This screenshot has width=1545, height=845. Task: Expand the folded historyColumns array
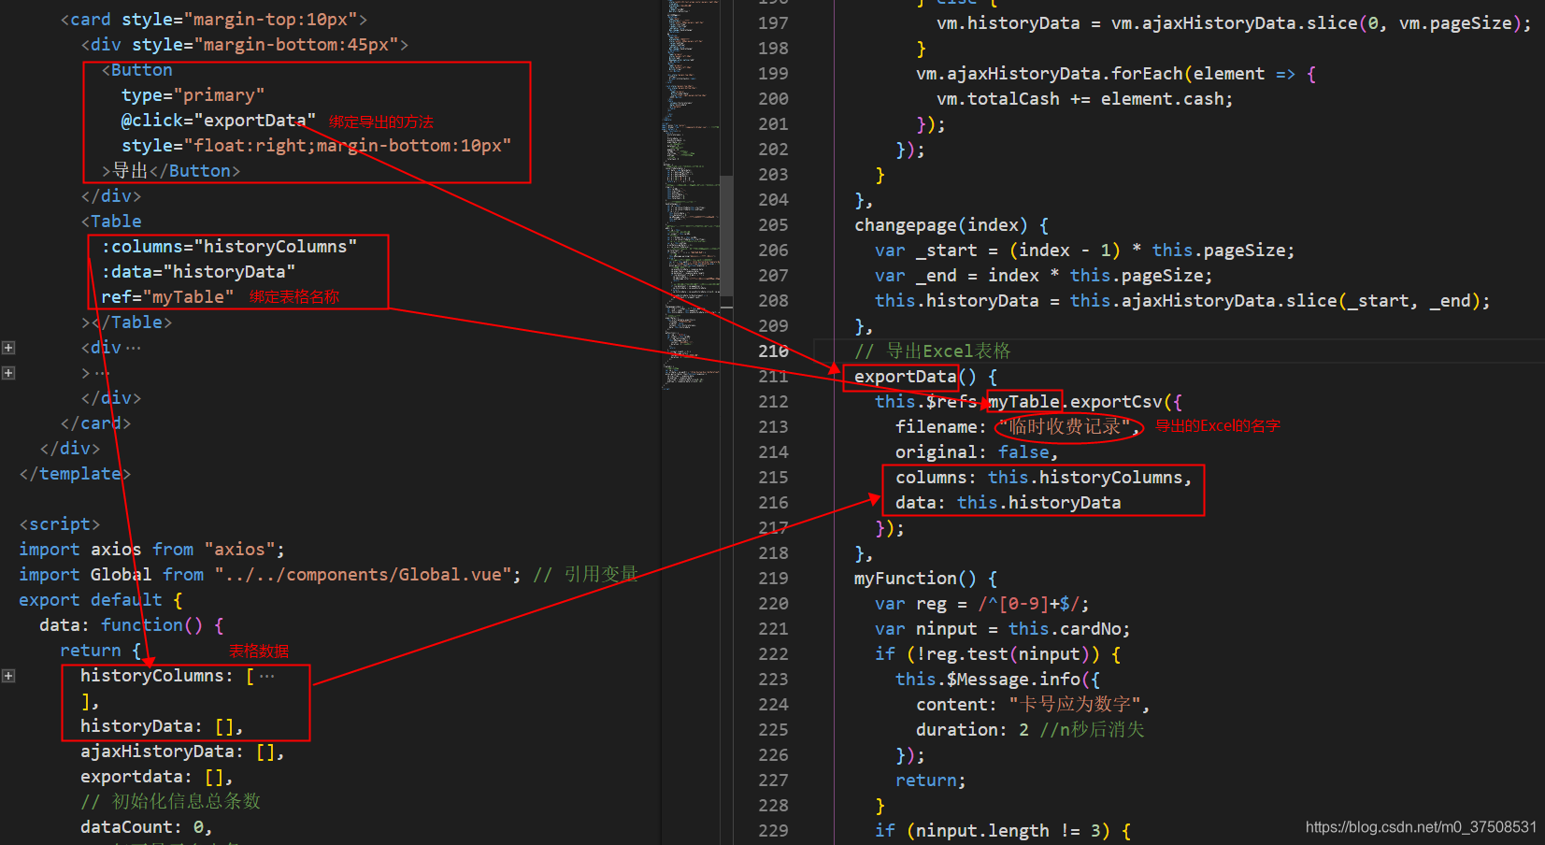(8, 676)
